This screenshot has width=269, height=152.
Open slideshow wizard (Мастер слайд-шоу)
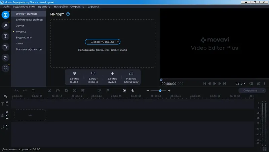click(x=131, y=77)
